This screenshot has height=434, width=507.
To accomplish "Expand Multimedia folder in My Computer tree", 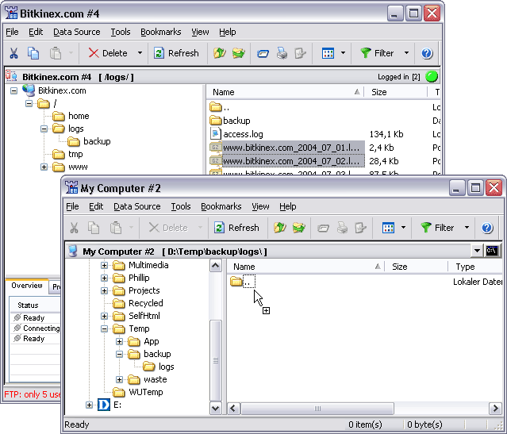I will tap(104, 265).
